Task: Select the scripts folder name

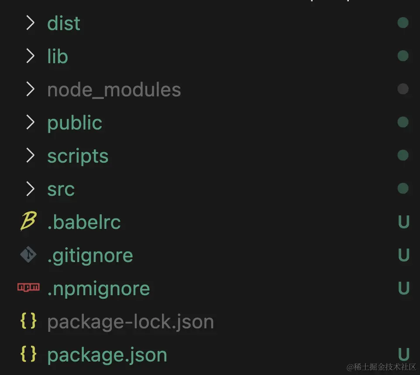Action: (x=78, y=156)
